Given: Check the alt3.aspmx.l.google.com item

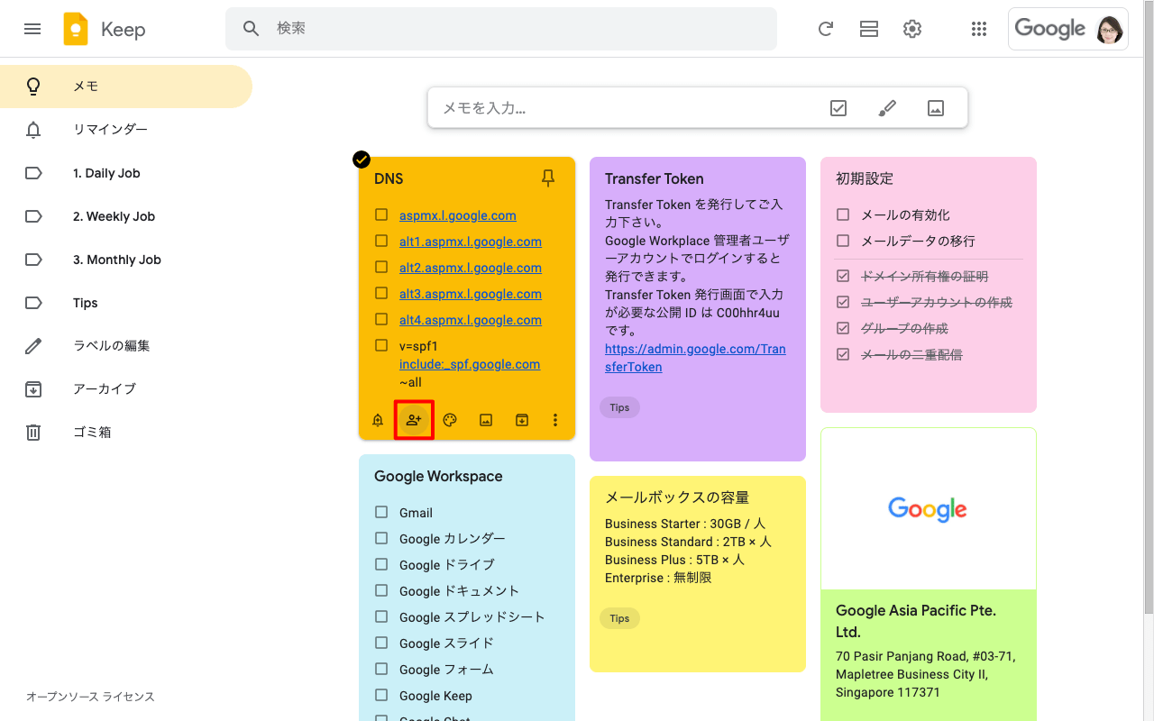Looking at the screenshot, I should tap(381, 294).
